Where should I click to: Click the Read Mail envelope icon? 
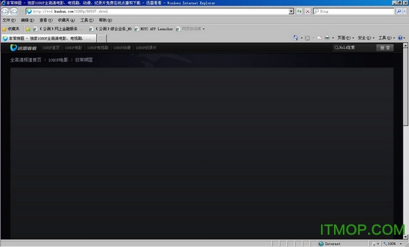[319, 38]
